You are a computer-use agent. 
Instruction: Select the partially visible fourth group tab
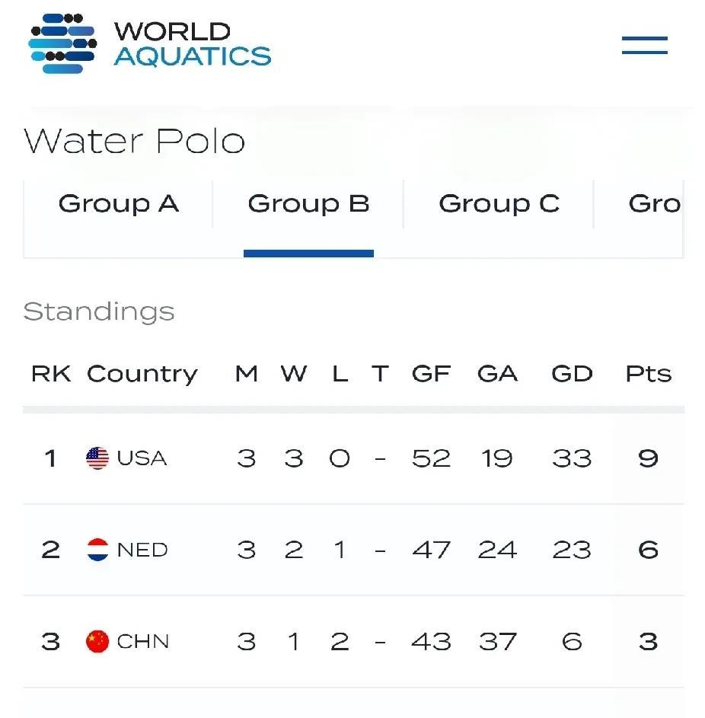[x=653, y=204]
